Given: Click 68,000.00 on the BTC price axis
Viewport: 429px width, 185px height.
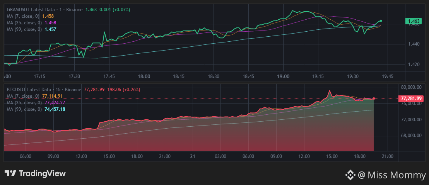Looking at the screenshot, I should pos(411,136).
